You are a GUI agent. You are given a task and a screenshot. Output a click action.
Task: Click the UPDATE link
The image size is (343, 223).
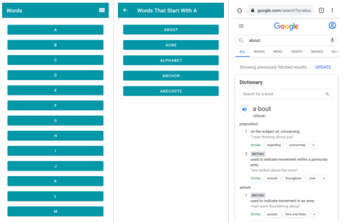(x=323, y=67)
